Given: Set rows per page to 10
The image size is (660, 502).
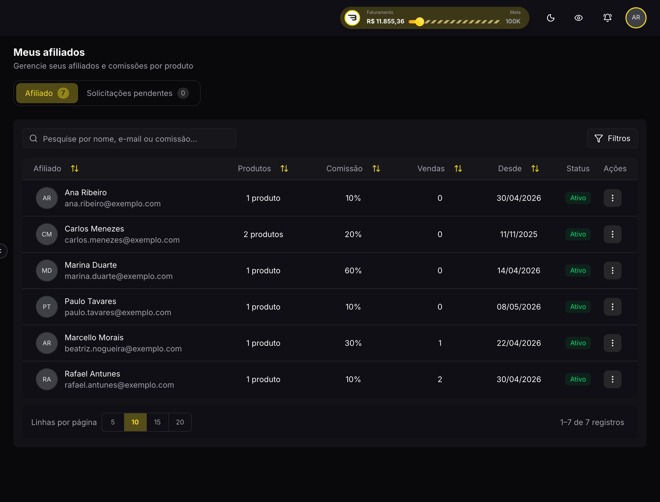Looking at the screenshot, I should (135, 422).
